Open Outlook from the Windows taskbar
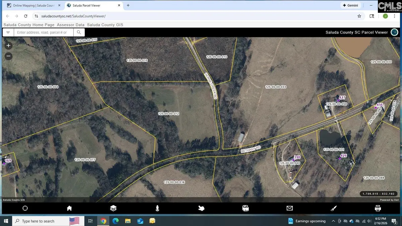Screen dimensions: 402x226 point(140,221)
